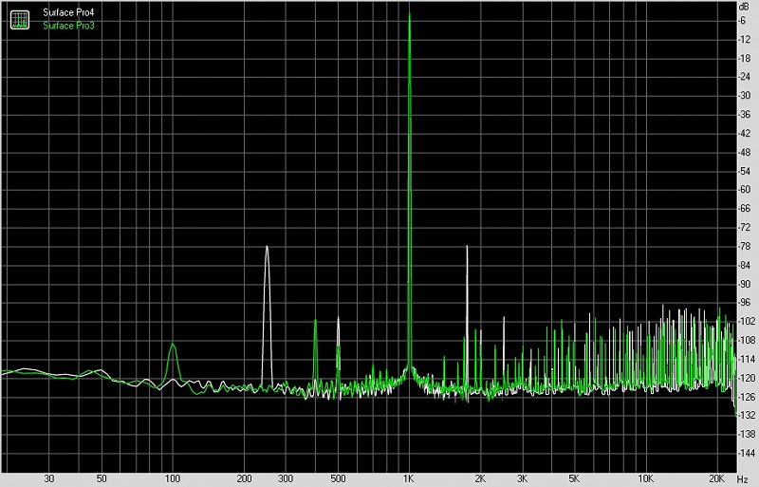This screenshot has height=487, width=759.
Task: Click the green bump at 100 Hz
Action: [x=173, y=347]
